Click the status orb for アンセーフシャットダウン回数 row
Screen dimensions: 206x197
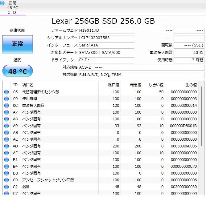(6, 180)
